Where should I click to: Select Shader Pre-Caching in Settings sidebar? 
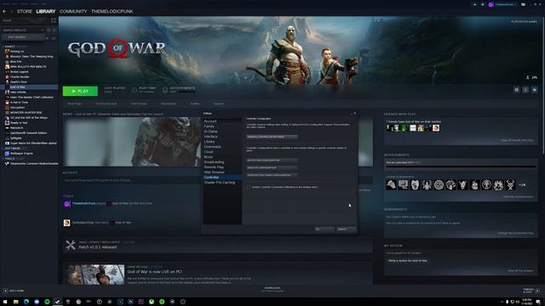(x=220, y=183)
